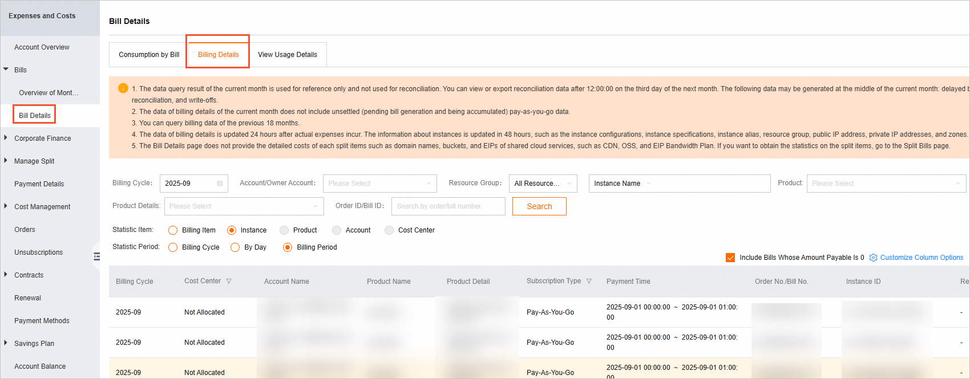Image resolution: width=970 pixels, height=379 pixels.
Task: Open Renewal in sidebar
Action: 27,298
